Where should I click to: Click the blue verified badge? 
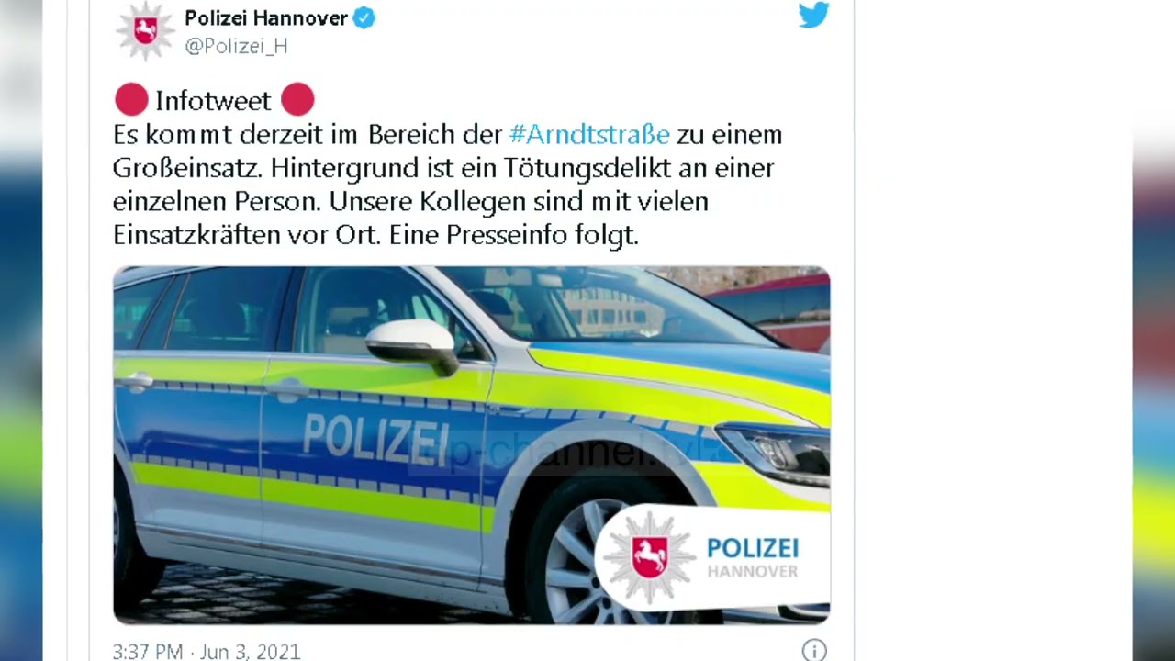coord(364,18)
